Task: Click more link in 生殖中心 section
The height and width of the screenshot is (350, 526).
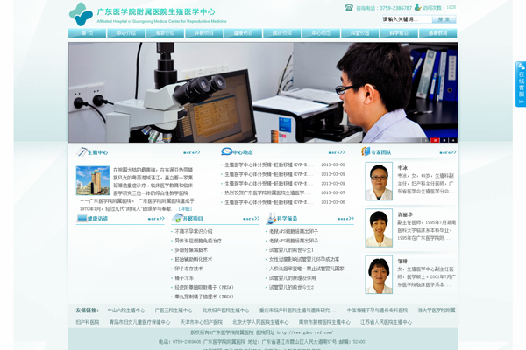Action: pyautogui.click(x=191, y=152)
